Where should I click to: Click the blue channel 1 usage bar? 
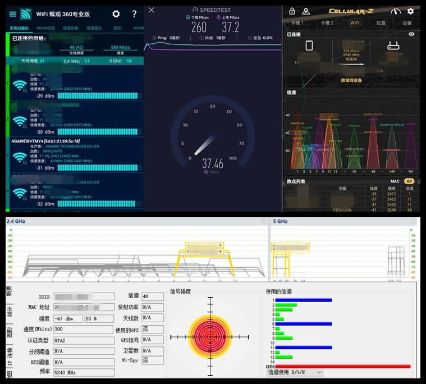coord(304,300)
